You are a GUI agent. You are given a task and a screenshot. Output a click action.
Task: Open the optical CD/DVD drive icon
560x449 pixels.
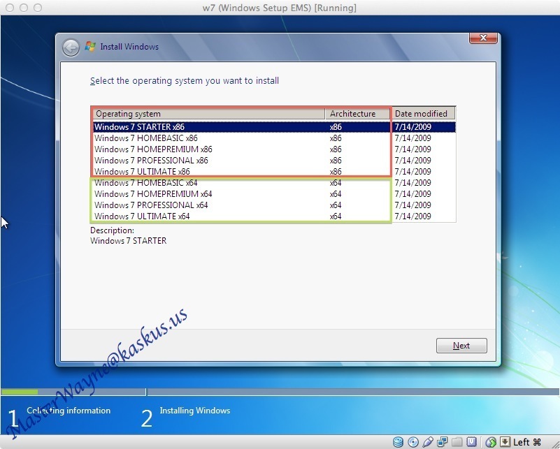pos(413,442)
